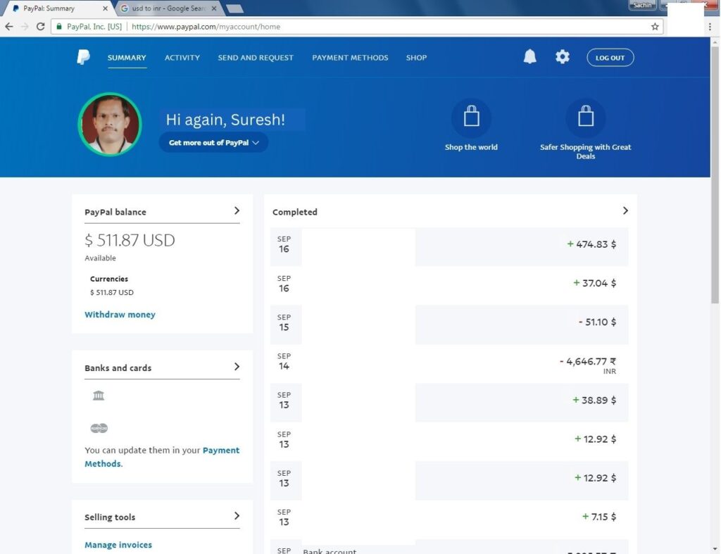The height and width of the screenshot is (554, 721).
Task: Click the Log Out button
Action: (610, 58)
